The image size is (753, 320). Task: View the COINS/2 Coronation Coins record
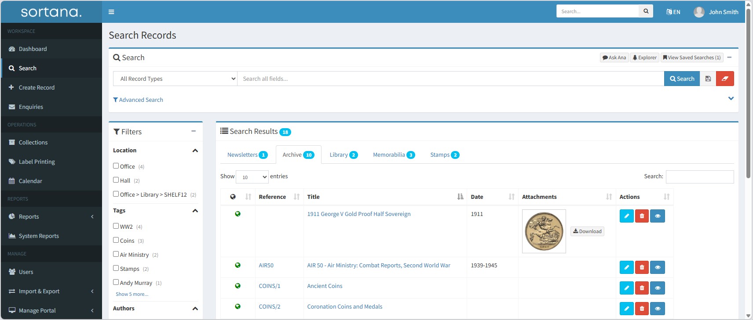pos(658,309)
